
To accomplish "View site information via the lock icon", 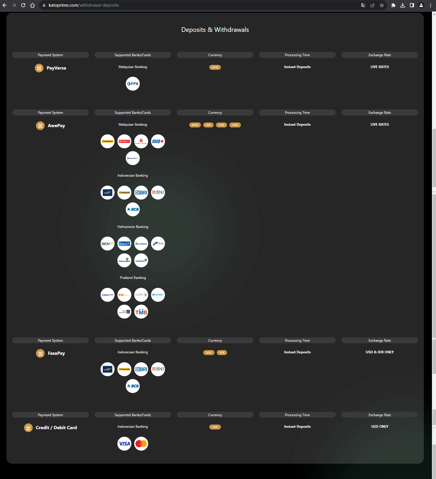I will coord(44,5).
